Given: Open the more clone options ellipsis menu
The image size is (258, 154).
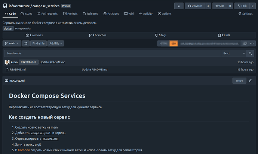Looking at the screenshot, I should click(x=252, y=43).
